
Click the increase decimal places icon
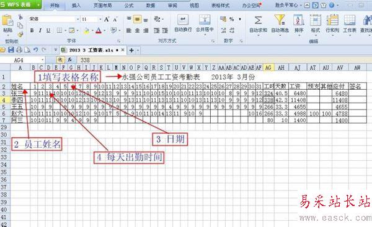223,30
